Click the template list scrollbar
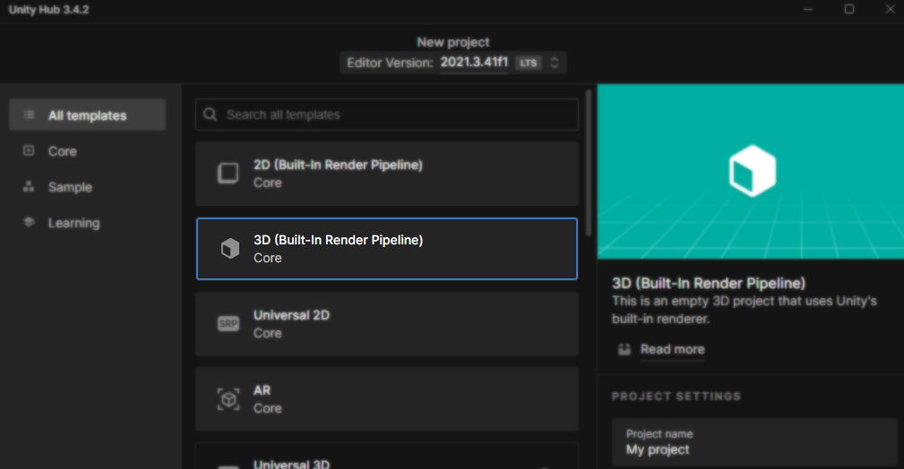This screenshot has width=904, height=469. pyautogui.click(x=588, y=163)
